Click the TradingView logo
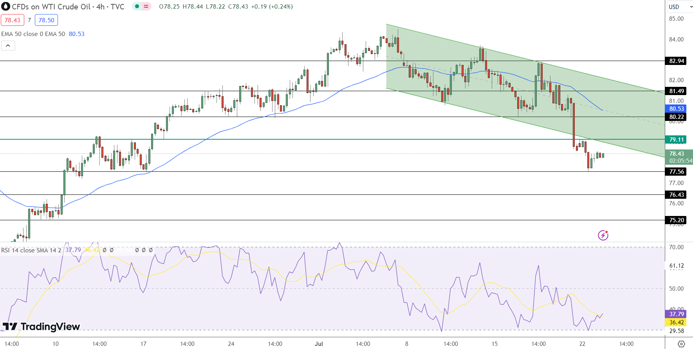The height and width of the screenshot is (349, 693). (41, 327)
